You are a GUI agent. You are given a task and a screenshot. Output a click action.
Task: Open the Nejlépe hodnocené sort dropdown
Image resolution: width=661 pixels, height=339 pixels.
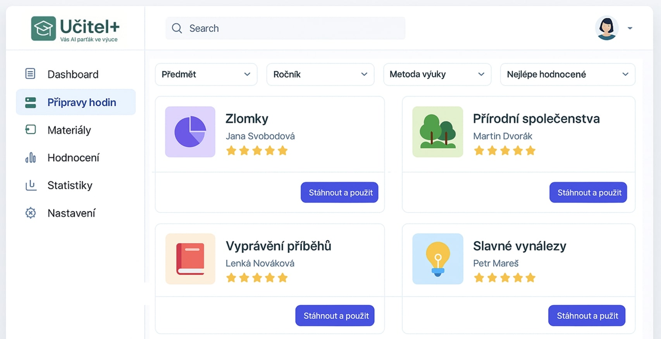[x=567, y=74]
